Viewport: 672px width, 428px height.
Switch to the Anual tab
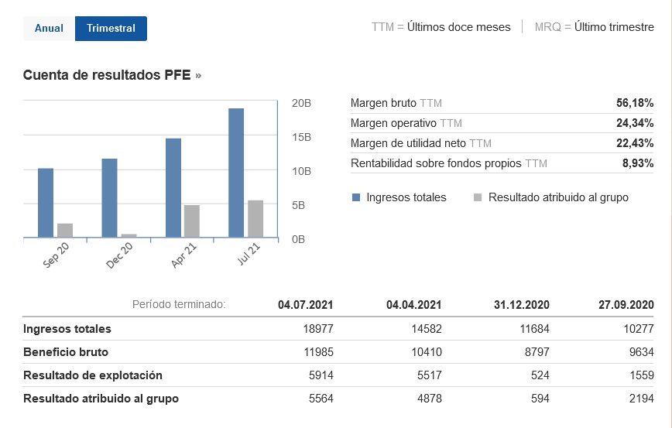(49, 29)
